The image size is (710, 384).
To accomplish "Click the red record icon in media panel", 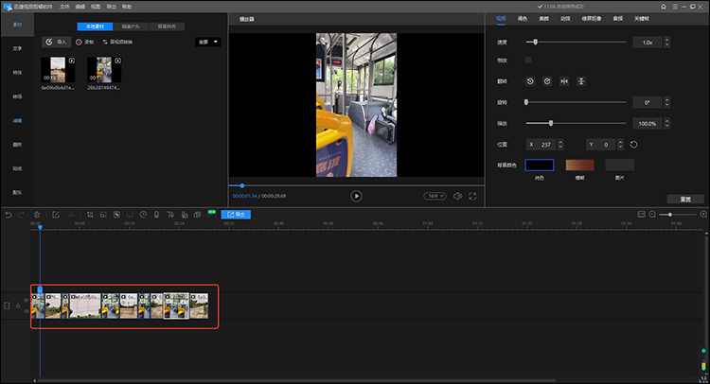I will coord(79,42).
